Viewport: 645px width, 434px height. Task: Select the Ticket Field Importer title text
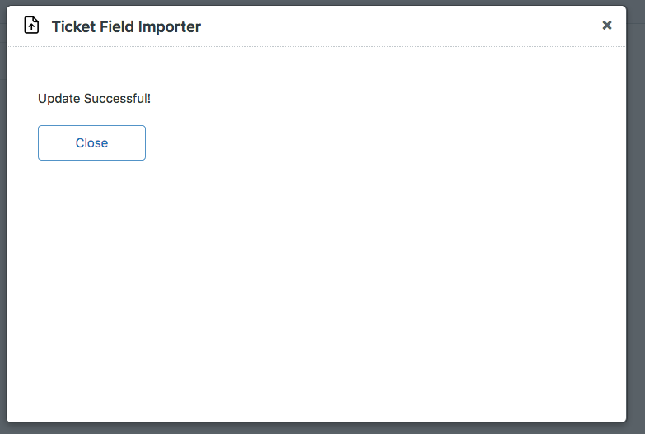126,26
